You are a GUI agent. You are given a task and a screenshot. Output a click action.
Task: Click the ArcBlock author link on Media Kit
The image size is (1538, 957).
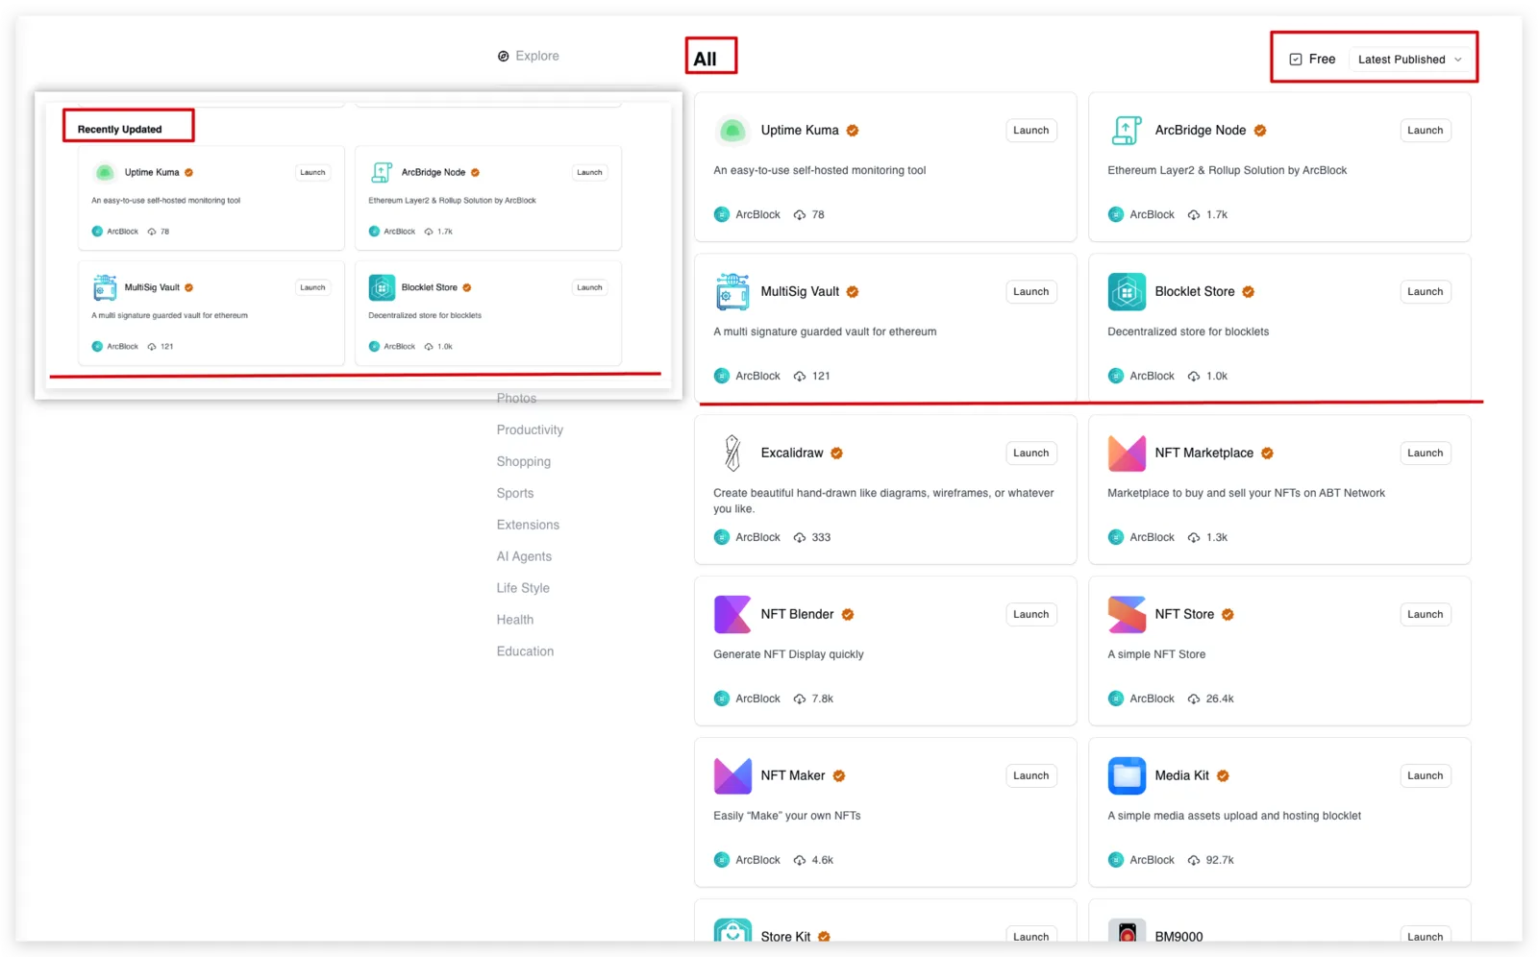click(x=1152, y=860)
